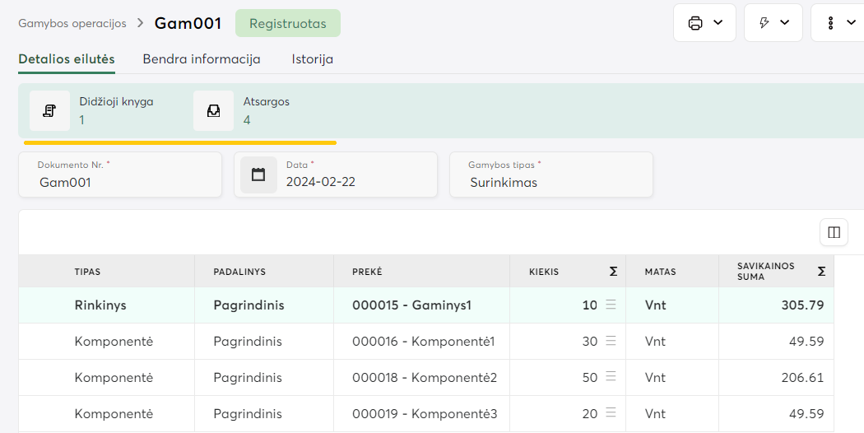This screenshot has width=864, height=433.
Task: Go back to Gamybos operacijos breadcrumb
Action: click(72, 23)
